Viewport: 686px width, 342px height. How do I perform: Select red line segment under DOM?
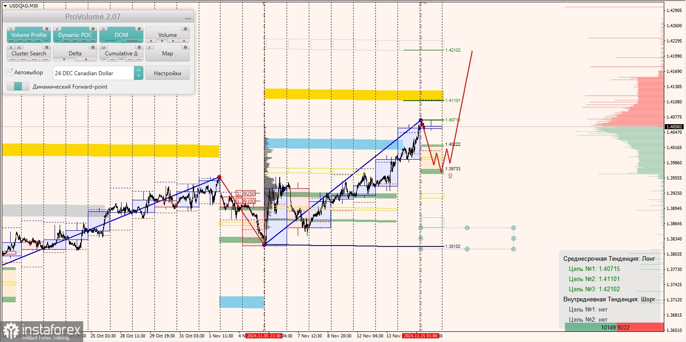(x=132, y=41)
